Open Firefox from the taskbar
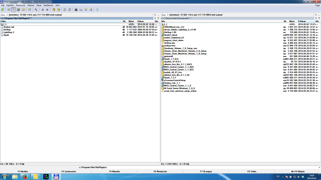Image resolution: width=321 pixels, height=180 pixels. click(x=25, y=177)
